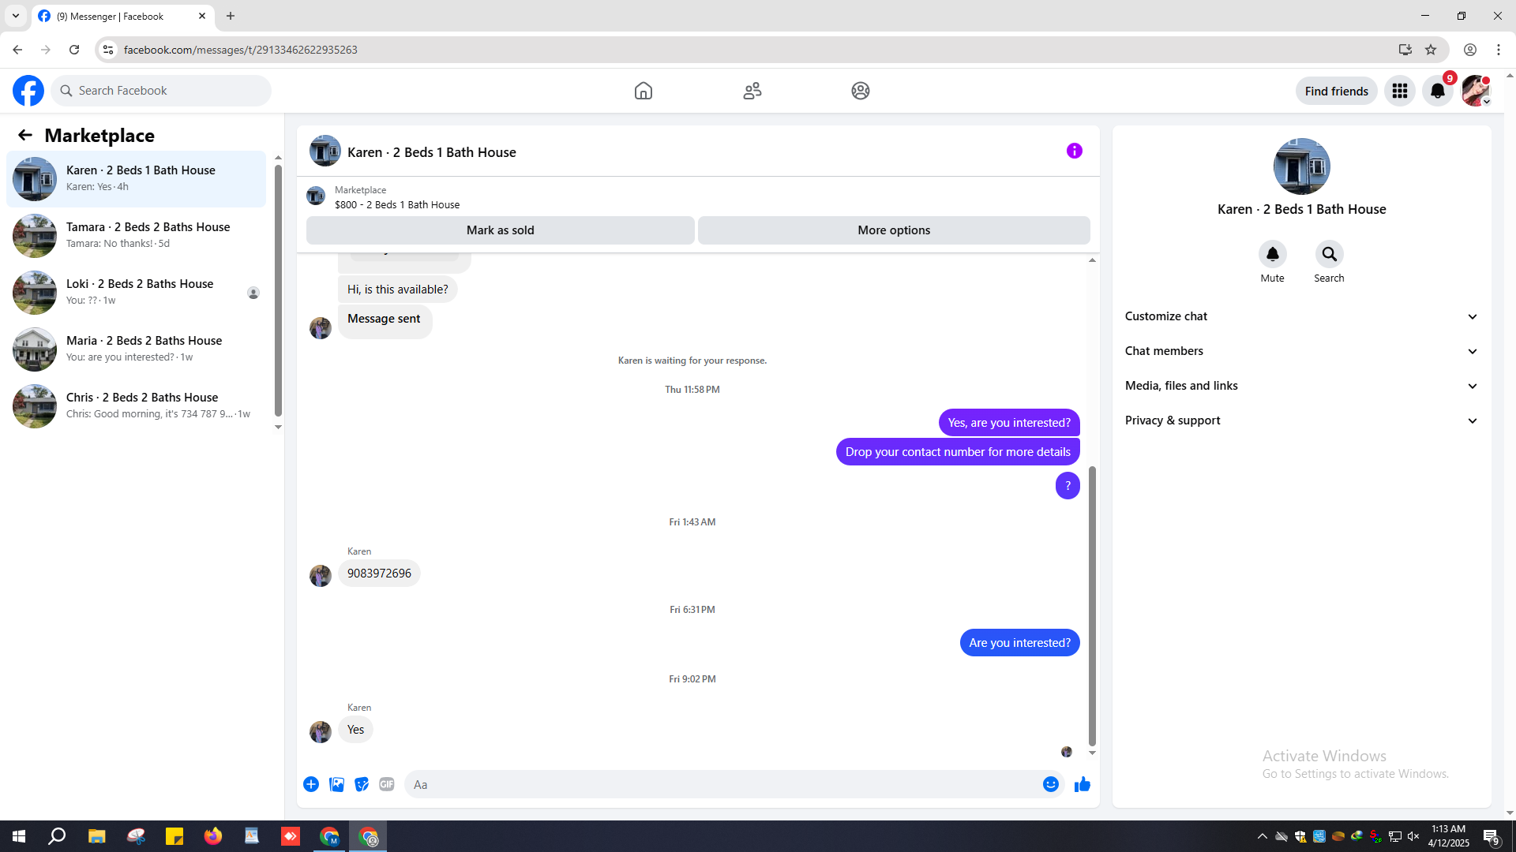The width and height of the screenshot is (1516, 852).
Task: Open the $800 2 Beds 1 Bath House listing
Action: click(396, 204)
